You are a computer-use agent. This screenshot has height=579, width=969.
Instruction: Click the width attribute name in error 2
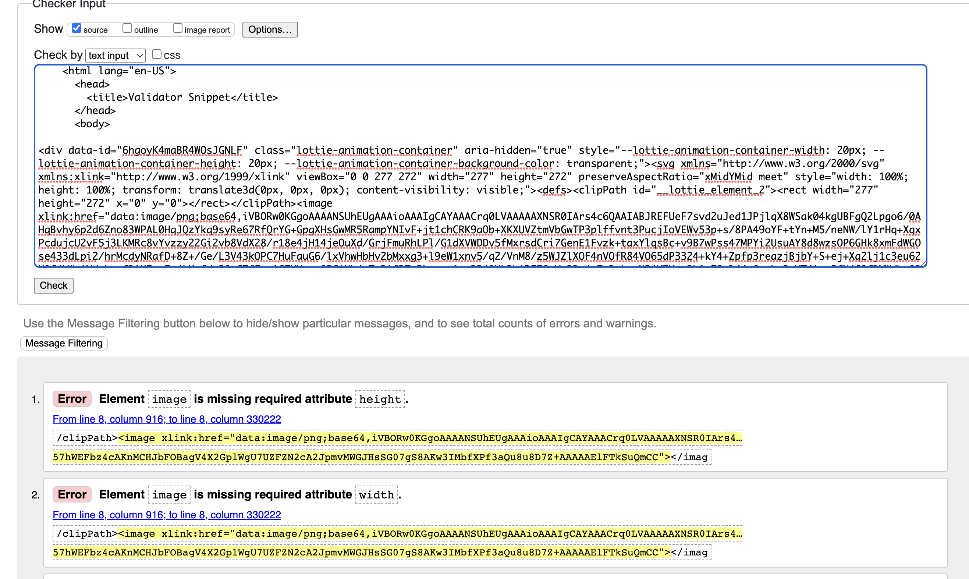376,494
